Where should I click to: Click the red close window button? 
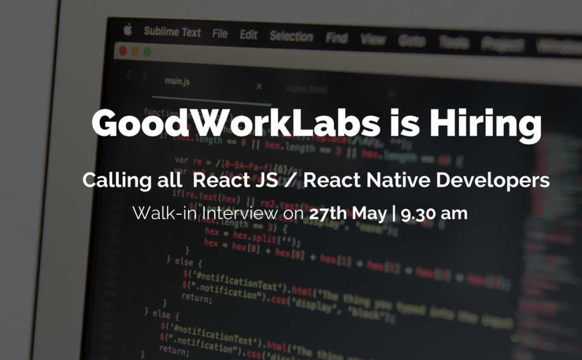pos(123,51)
